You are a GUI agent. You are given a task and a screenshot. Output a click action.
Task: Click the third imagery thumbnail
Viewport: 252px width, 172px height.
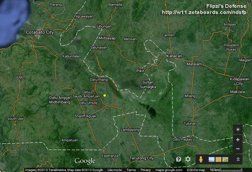coord(225,159)
